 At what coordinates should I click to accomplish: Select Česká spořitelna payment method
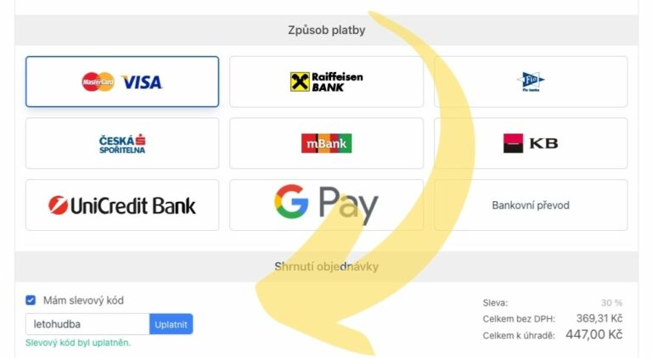pyautogui.click(x=122, y=143)
